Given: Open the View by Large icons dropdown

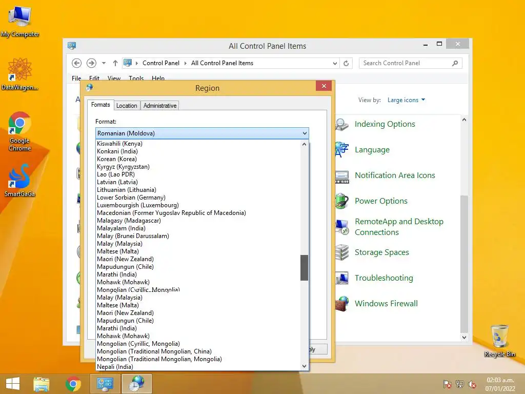Looking at the screenshot, I should [406, 100].
